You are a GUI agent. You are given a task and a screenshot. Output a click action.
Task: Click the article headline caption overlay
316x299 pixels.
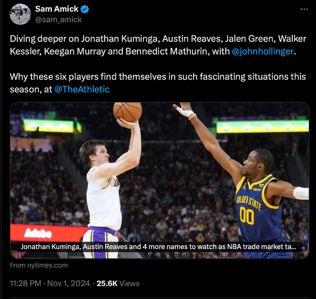coord(158,247)
